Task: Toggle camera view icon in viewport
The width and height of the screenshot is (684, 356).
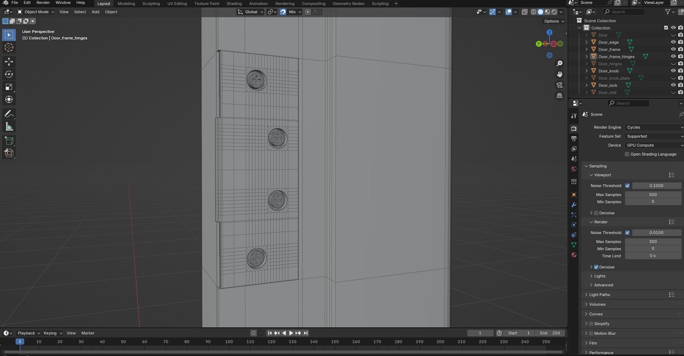Action: pyautogui.click(x=560, y=85)
